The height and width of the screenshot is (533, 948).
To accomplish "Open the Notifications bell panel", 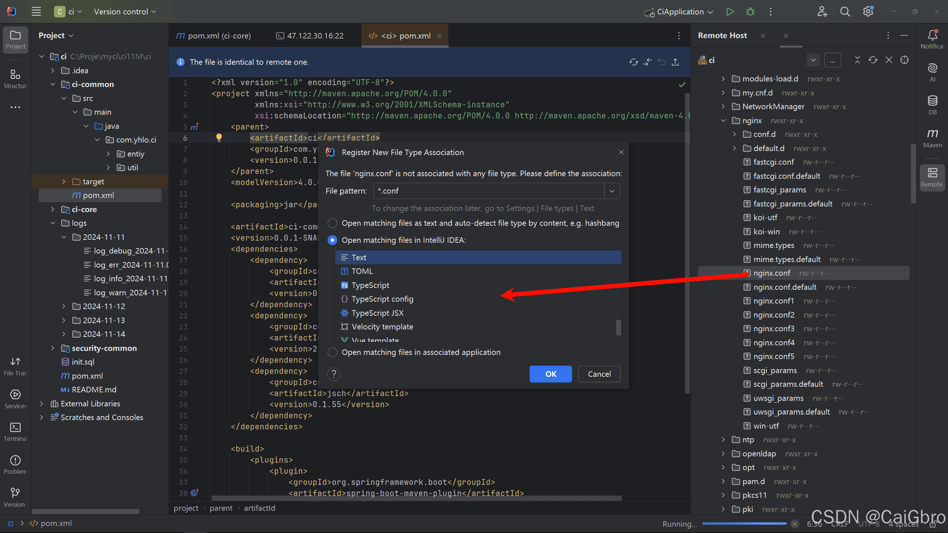I will coord(932,39).
